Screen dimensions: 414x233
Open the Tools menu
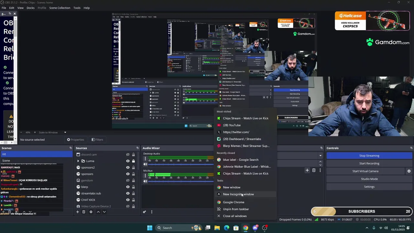tap(77, 8)
